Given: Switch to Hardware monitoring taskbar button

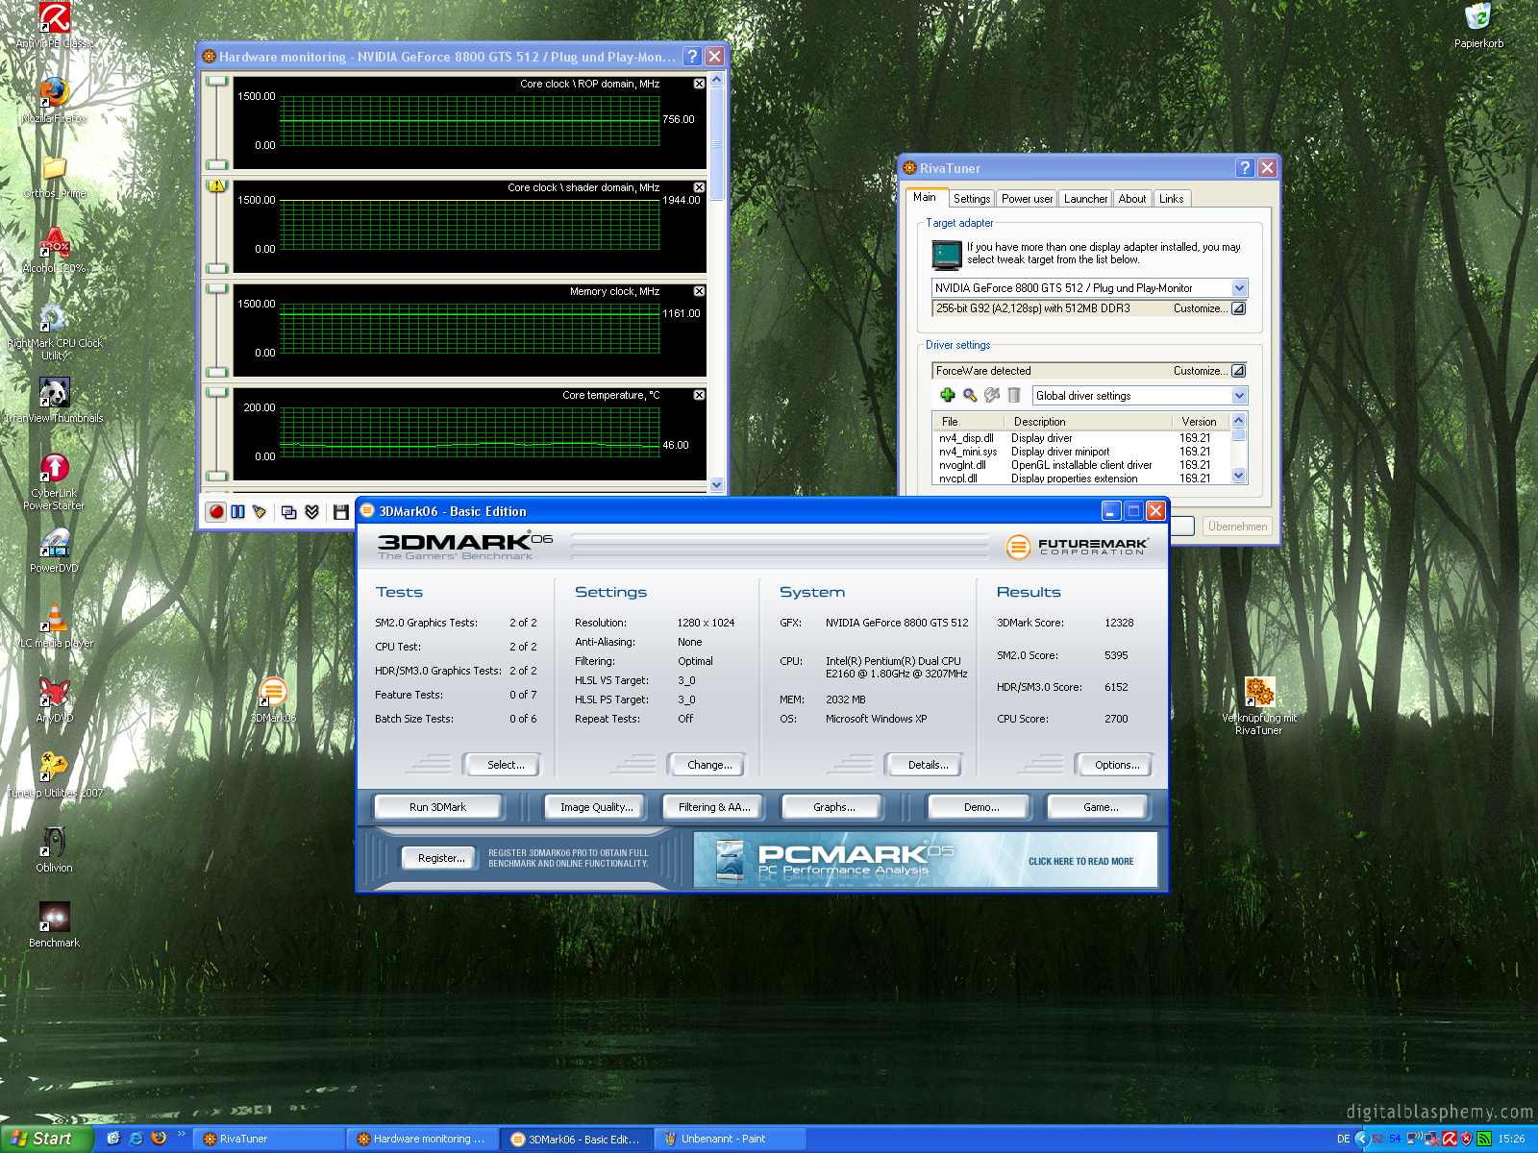Looking at the screenshot, I should tap(422, 1140).
